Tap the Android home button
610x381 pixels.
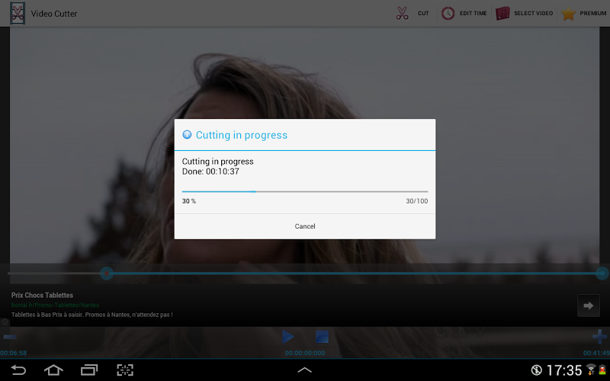pyautogui.click(x=53, y=370)
